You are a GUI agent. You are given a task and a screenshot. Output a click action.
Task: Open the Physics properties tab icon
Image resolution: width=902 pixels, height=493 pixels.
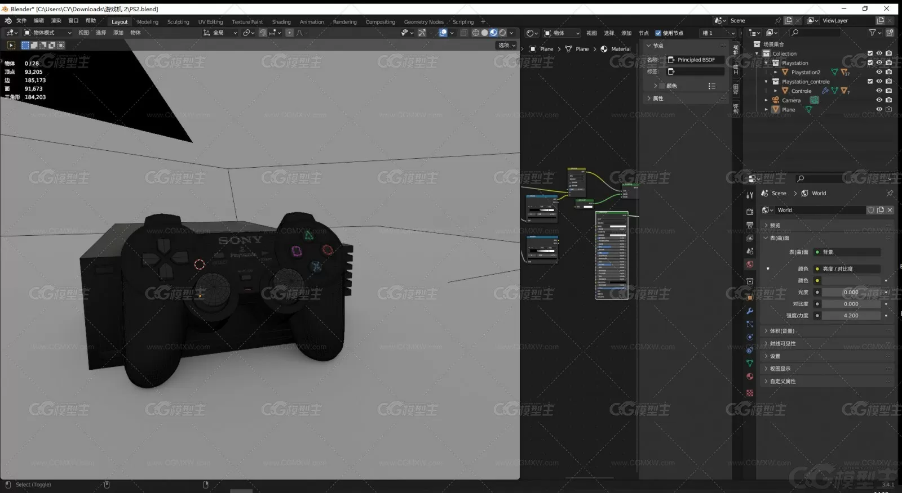coord(750,337)
